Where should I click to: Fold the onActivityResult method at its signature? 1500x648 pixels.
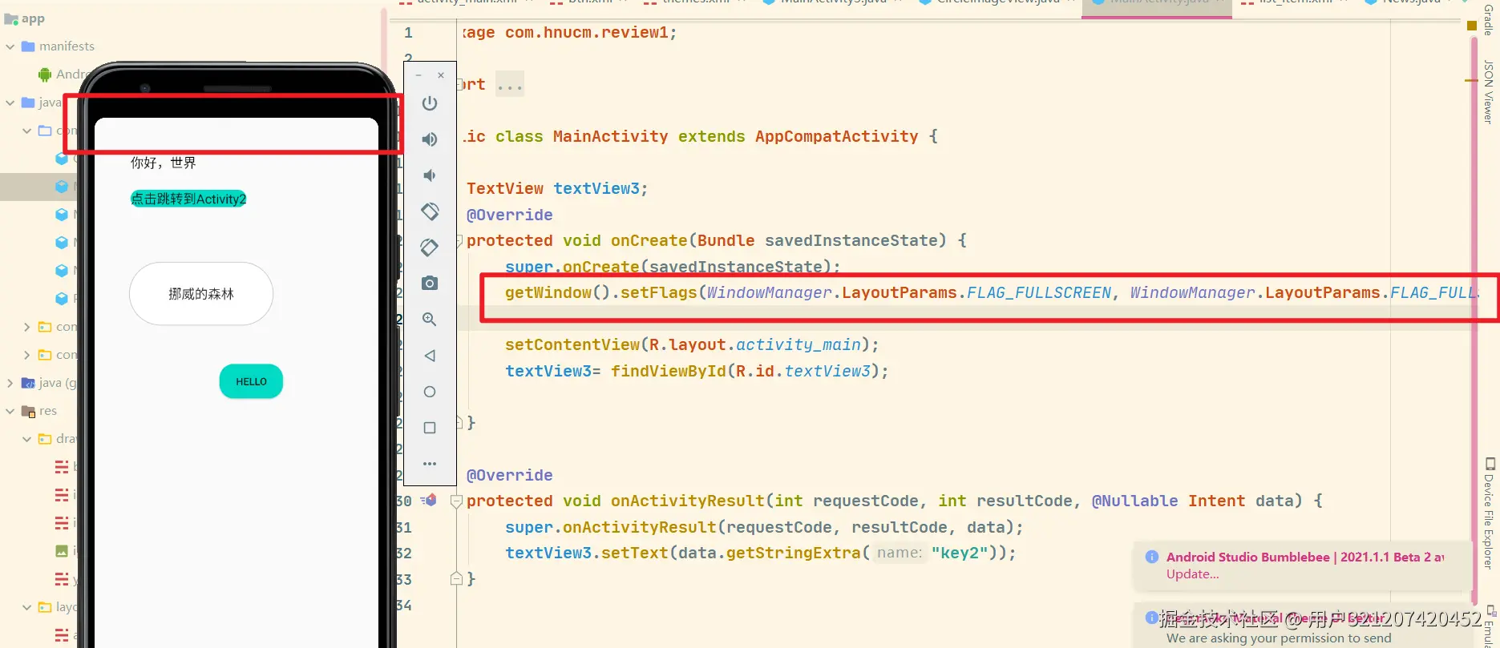click(x=456, y=501)
